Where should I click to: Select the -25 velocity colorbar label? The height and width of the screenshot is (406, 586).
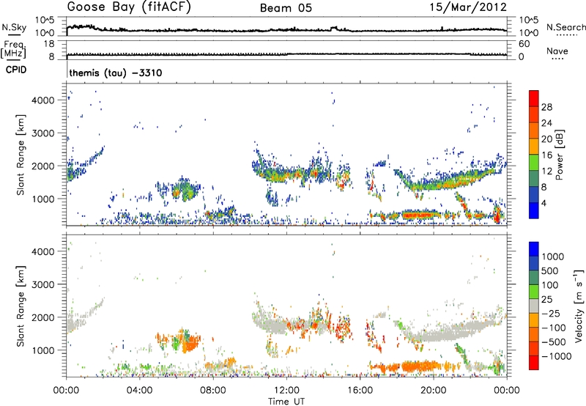550,314
